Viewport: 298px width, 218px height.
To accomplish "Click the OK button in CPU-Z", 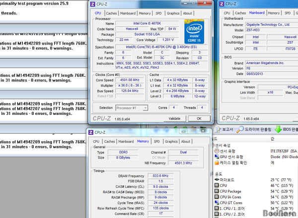I will tap(199, 118).
